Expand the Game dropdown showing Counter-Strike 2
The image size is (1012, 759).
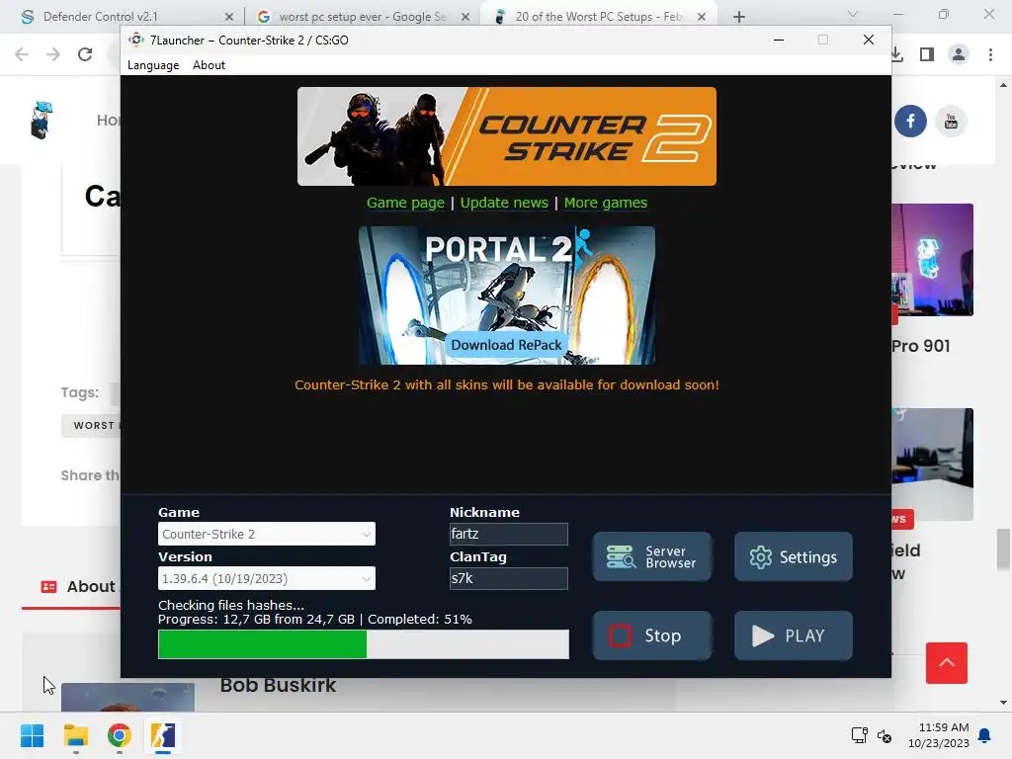coord(267,534)
